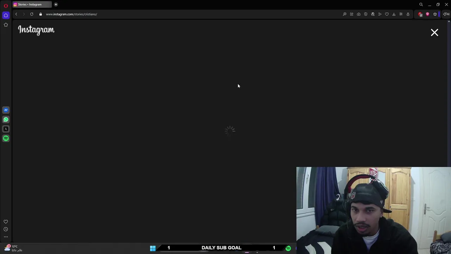Add page to bookmarks with heart icon
The image size is (451, 254).
[387, 14]
